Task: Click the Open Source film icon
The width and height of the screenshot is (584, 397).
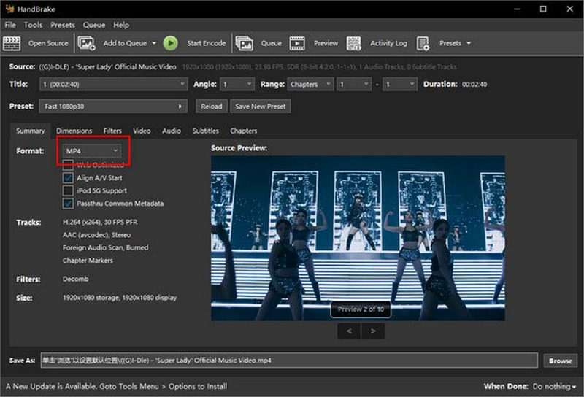Action: pos(12,43)
